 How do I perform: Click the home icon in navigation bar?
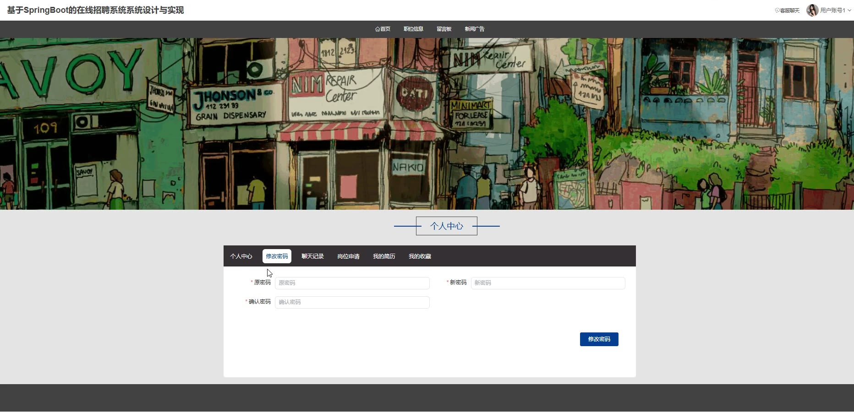pyautogui.click(x=378, y=29)
